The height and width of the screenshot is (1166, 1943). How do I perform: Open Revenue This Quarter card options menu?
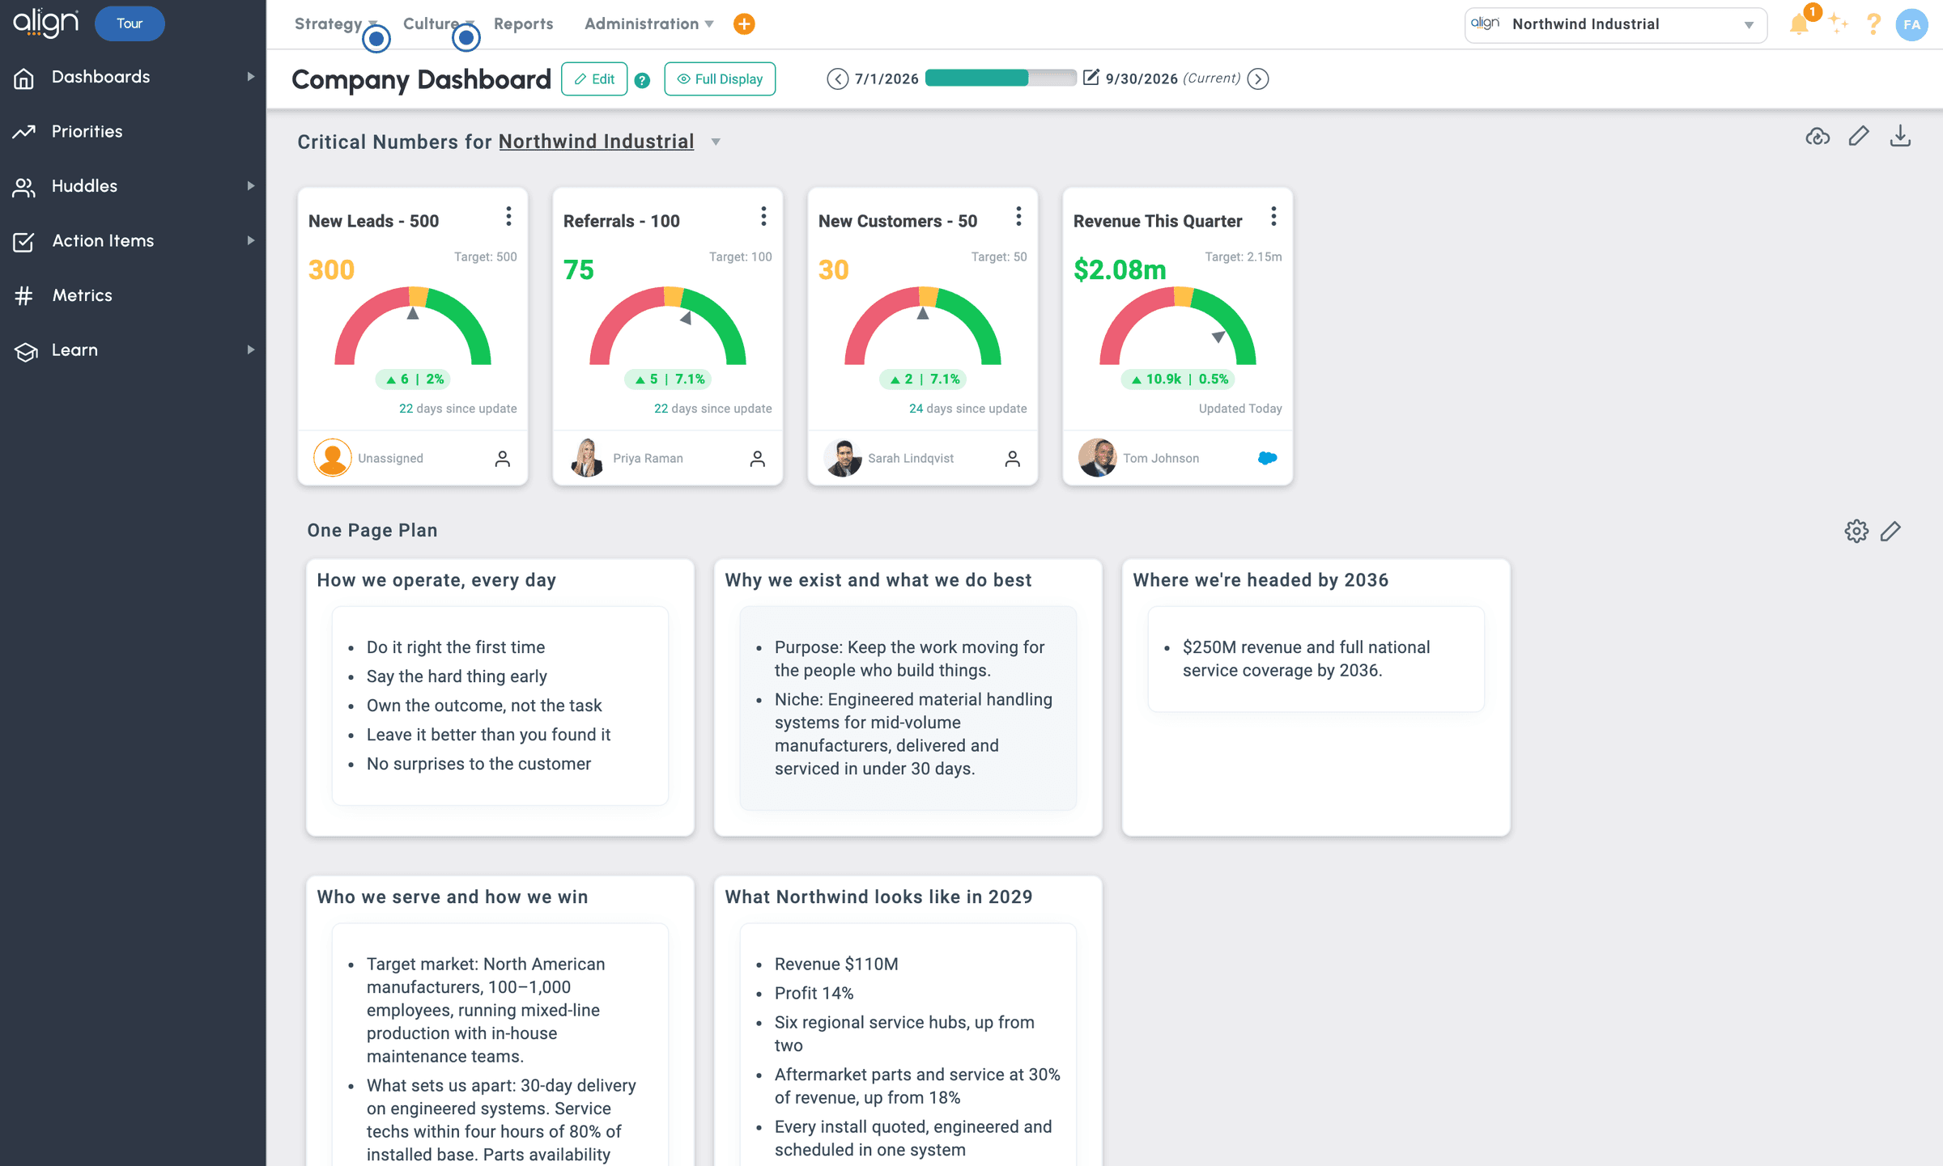click(1273, 216)
